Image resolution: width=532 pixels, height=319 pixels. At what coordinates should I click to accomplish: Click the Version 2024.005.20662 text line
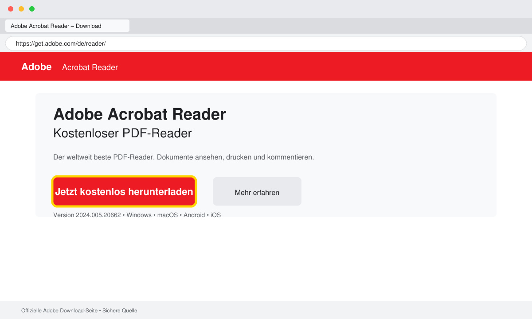[137, 215]
